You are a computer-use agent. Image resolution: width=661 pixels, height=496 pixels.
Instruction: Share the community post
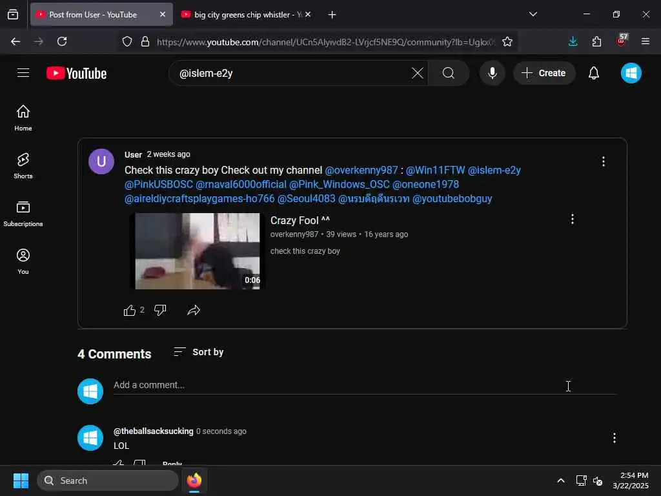(194, 311)
